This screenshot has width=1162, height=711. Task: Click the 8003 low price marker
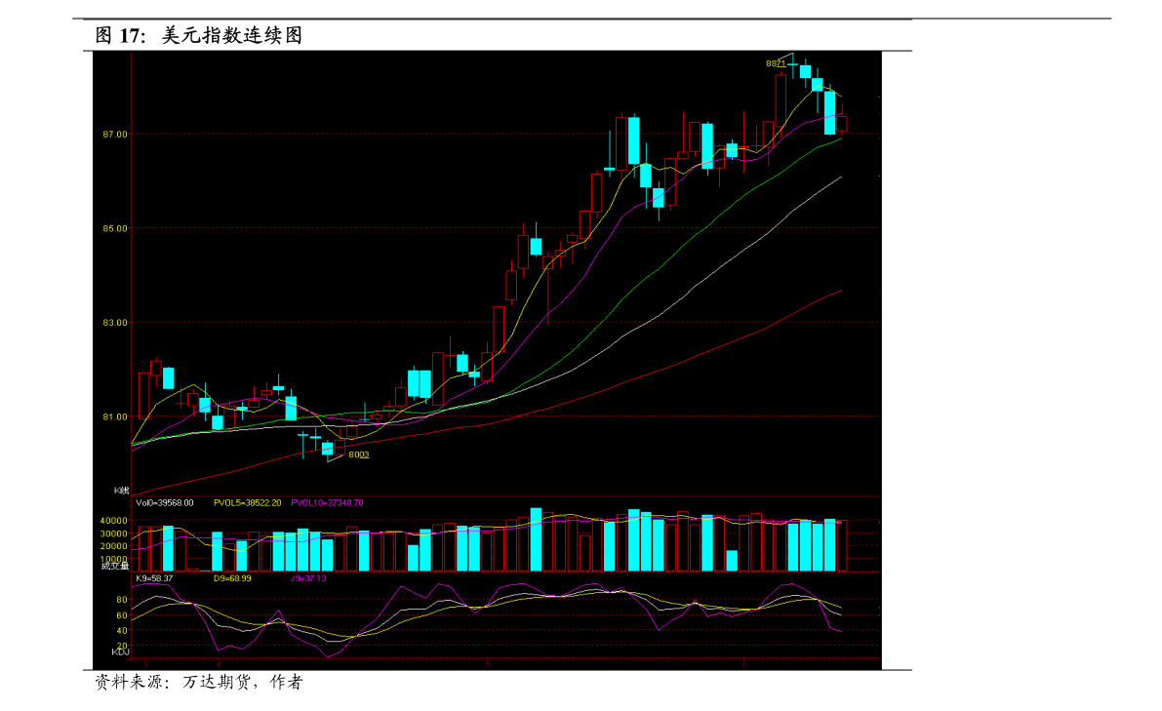(x=359, y=454)
